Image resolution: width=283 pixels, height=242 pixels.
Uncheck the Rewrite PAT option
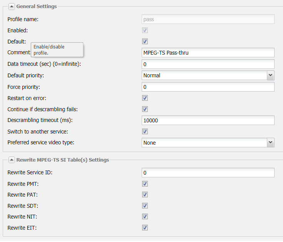145,195
